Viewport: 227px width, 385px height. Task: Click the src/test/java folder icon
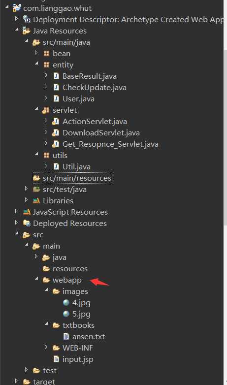click(36, 190)
